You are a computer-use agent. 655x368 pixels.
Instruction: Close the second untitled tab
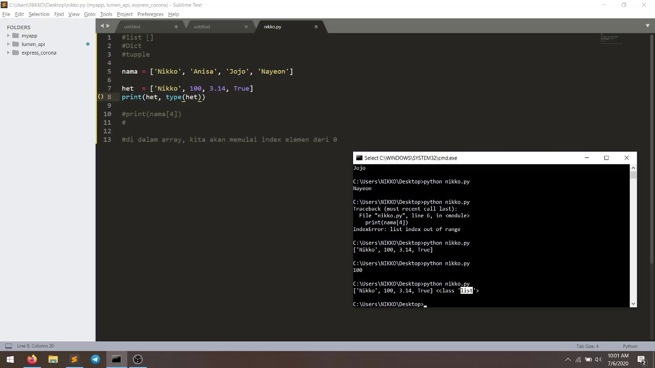pyautogui.click(x=246, y=27)
